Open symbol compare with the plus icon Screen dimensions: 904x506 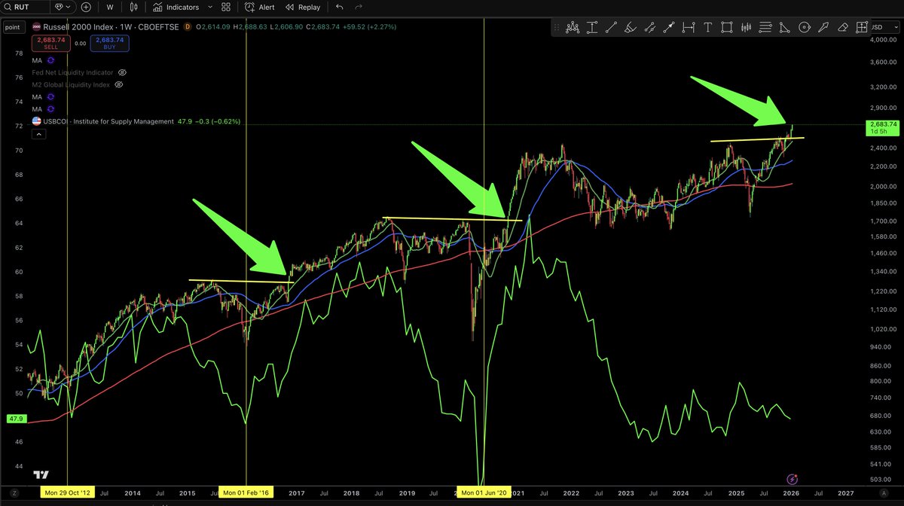point(86,8)
